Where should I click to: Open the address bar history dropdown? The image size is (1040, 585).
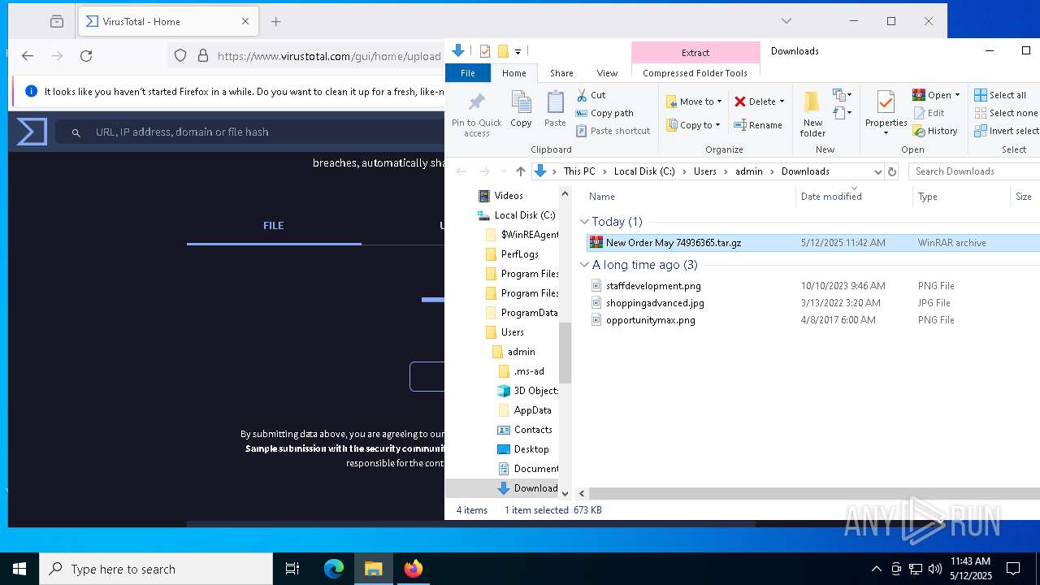[877, 171]
